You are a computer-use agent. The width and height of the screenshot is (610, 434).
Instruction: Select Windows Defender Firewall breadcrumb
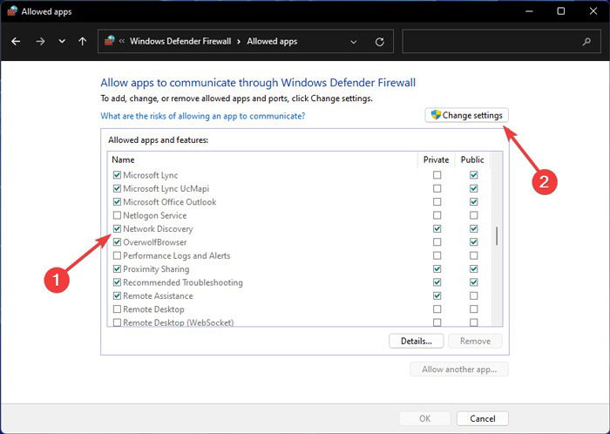tap(180, 41)
